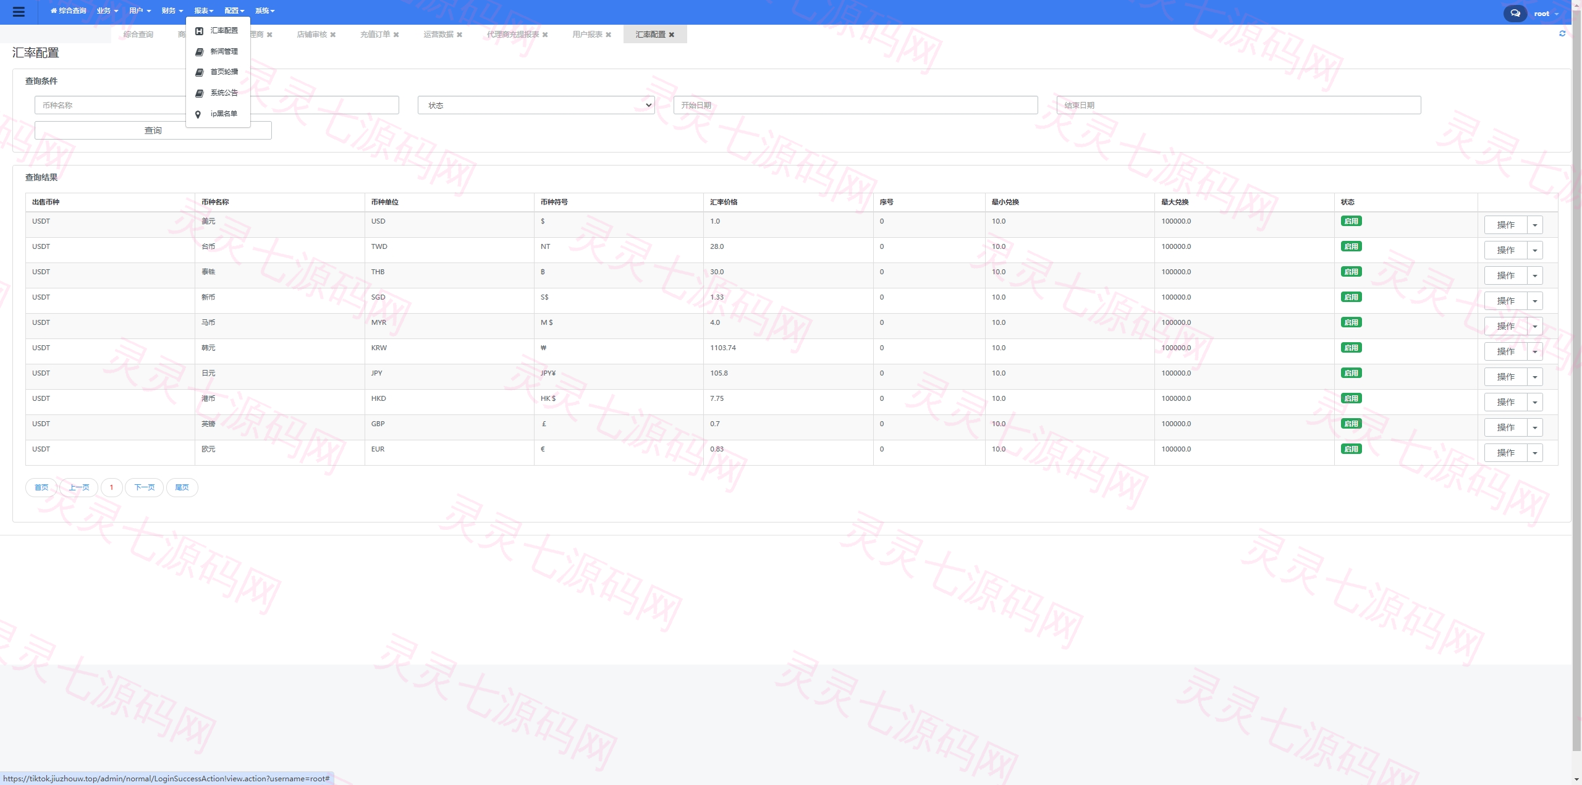The image size is (1582, 785).
Task: Expand the 系统 navigation dropdown
Action: 265,10
